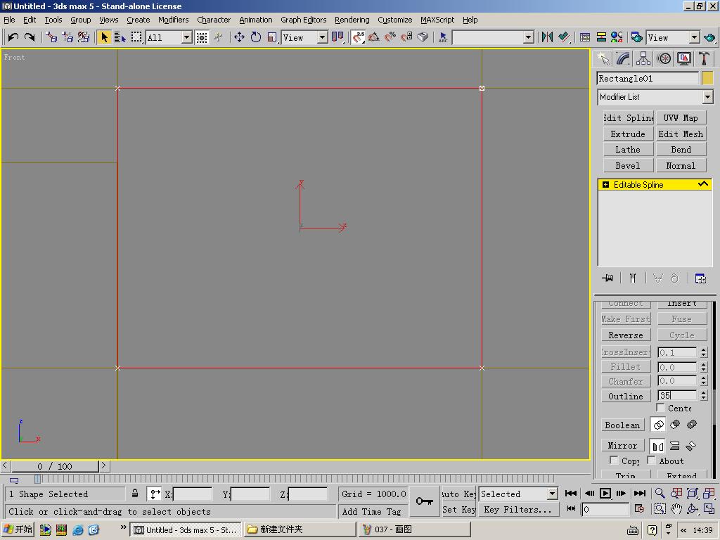
Task: Open the Rendering menu
Action: 352,20
